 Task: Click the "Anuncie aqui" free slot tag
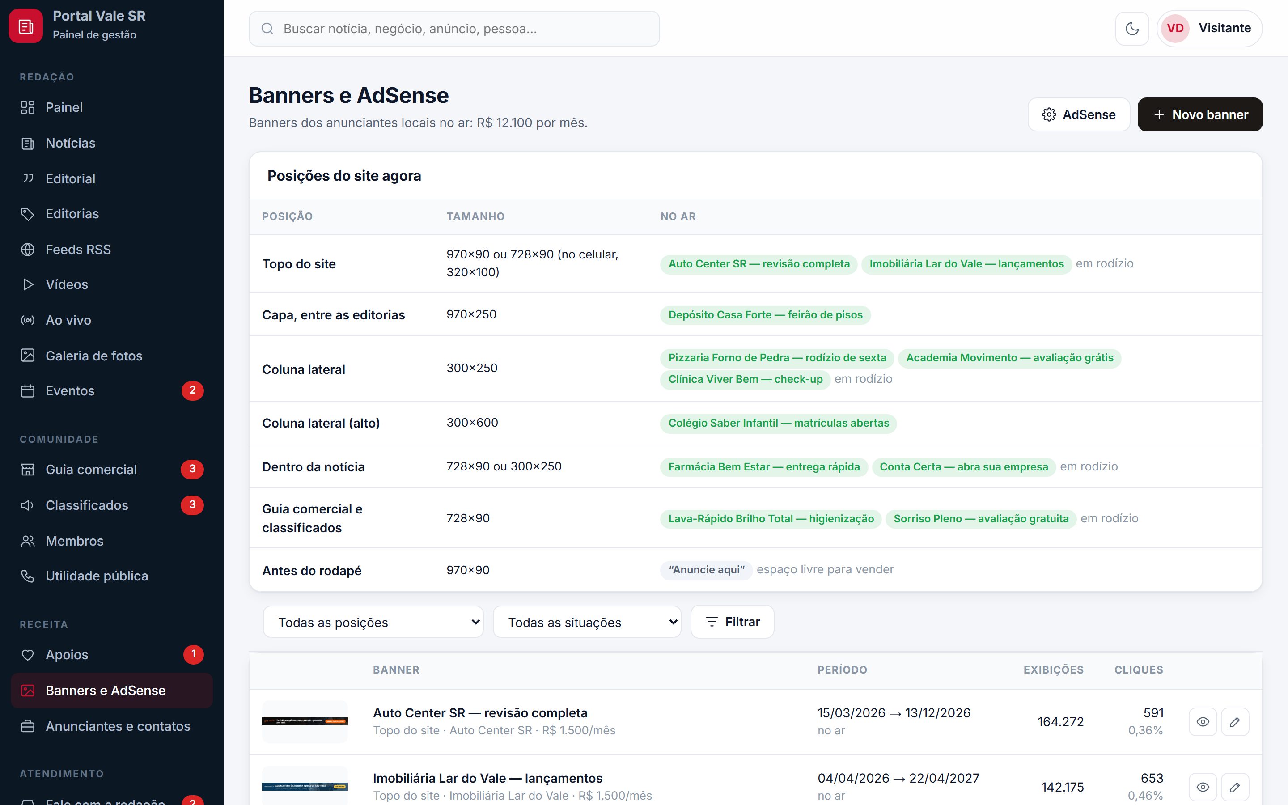(706, 570)
